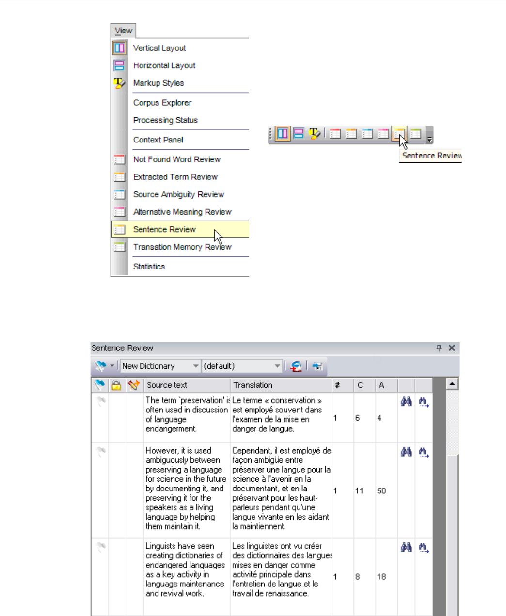
Task: Show Context Panel from View menu
Action: point(180,140)
